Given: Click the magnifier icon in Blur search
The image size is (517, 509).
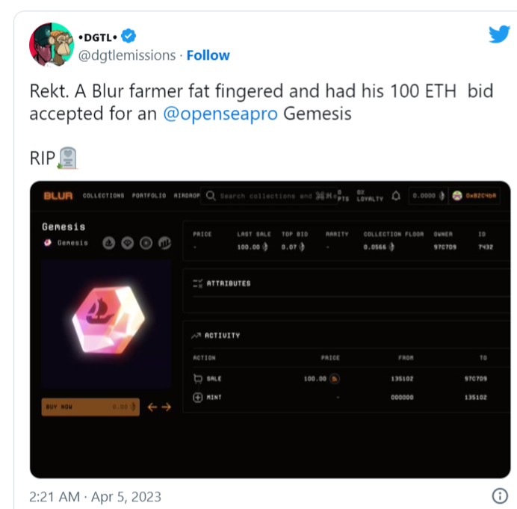Looking at the screenshot, I should [211, 196].
